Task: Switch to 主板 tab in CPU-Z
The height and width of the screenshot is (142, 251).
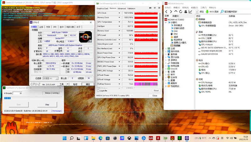Action: click(x=41, y=27)
